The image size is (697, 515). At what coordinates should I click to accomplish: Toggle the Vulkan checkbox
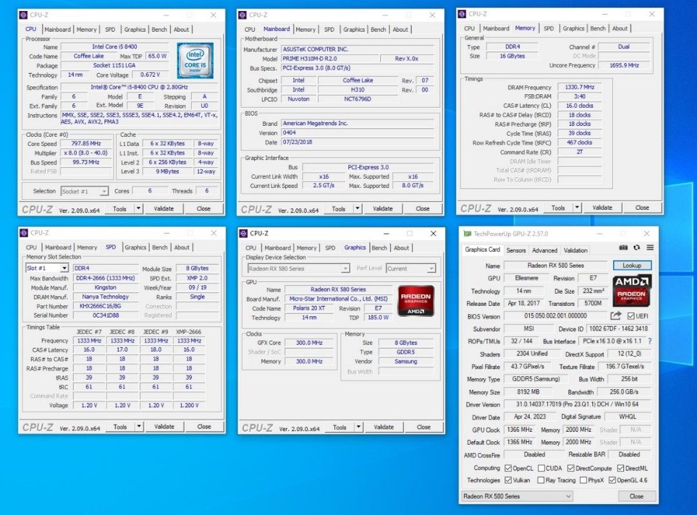[x=508, y=480]
